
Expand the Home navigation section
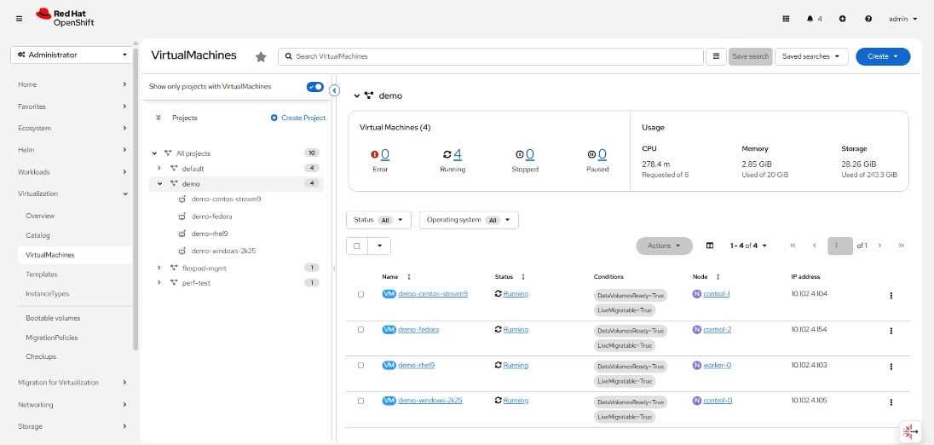click(x=72, y=84)
